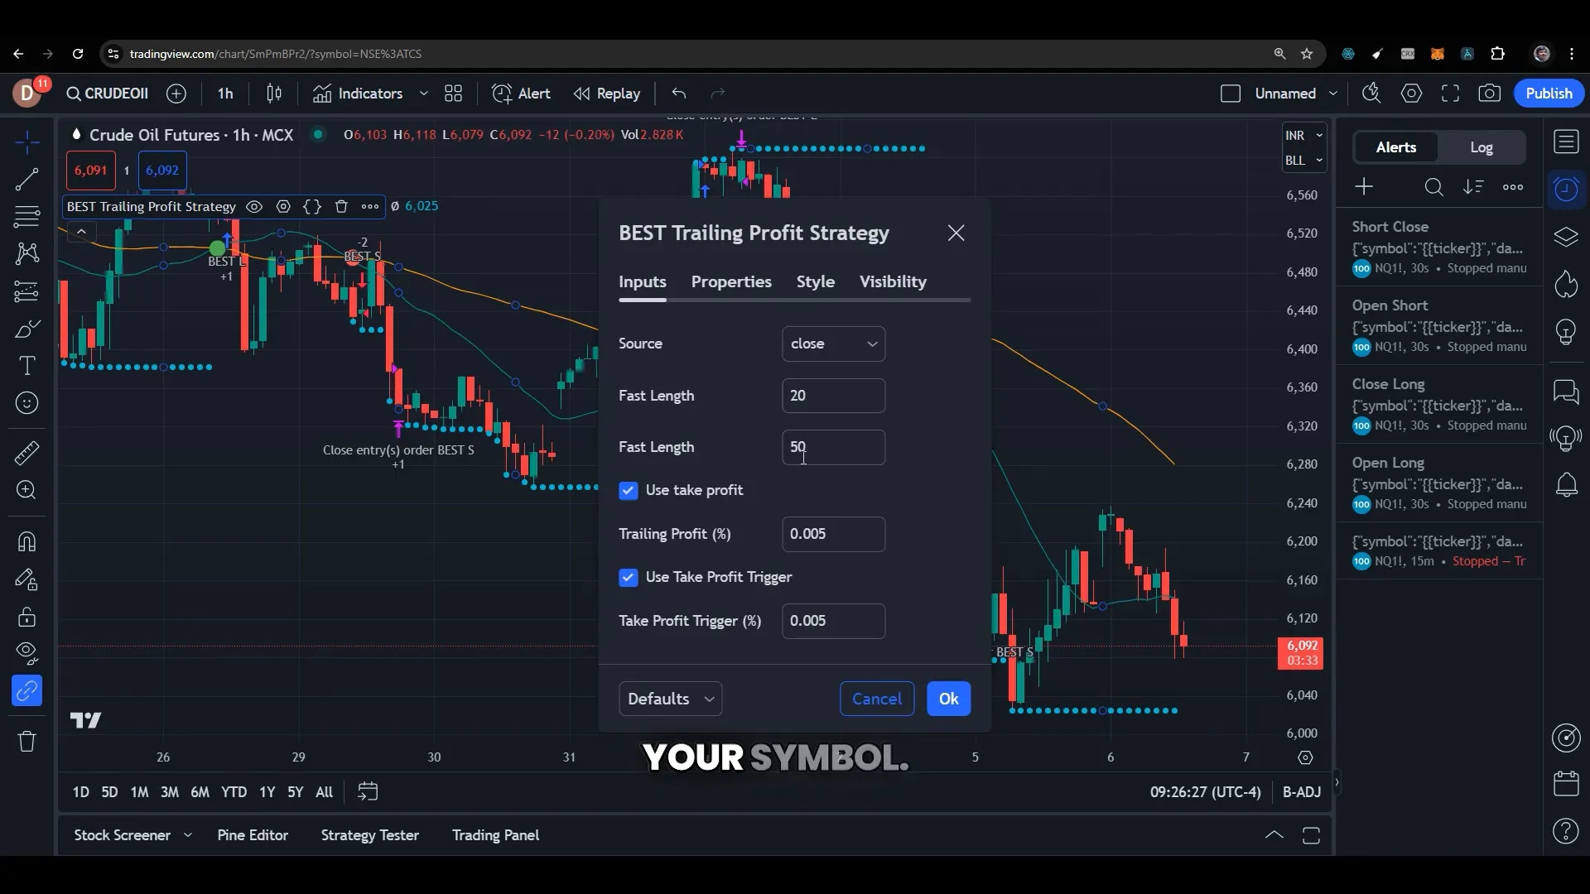1590x894 pixels.
Task: Click the Publish button
Action: point(1549,94)
